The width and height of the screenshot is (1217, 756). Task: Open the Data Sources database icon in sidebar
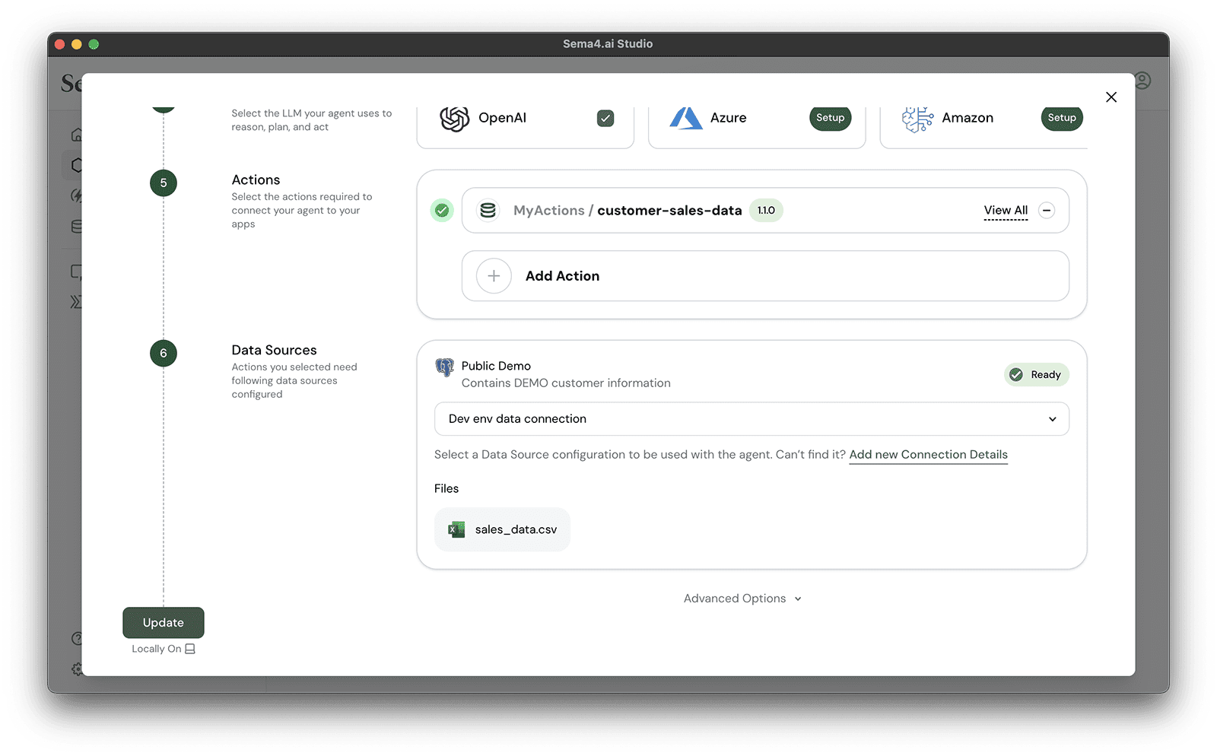(78, 226)
